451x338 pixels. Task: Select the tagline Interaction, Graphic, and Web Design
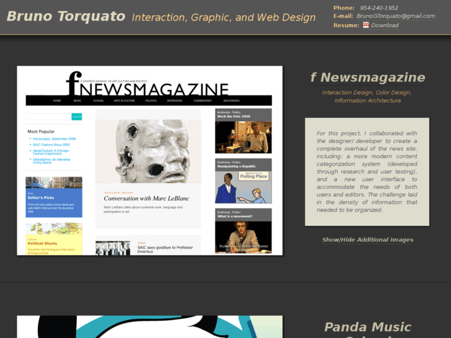(223, 17)
